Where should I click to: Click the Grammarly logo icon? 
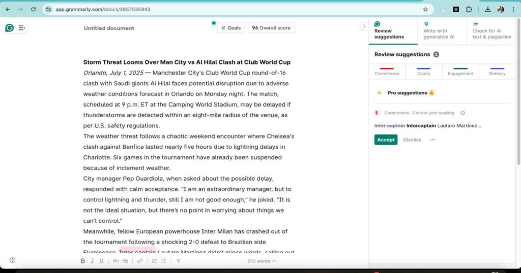coord(10,28)
